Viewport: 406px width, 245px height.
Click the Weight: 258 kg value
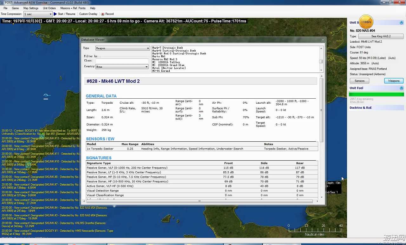(x=106, y=130)
